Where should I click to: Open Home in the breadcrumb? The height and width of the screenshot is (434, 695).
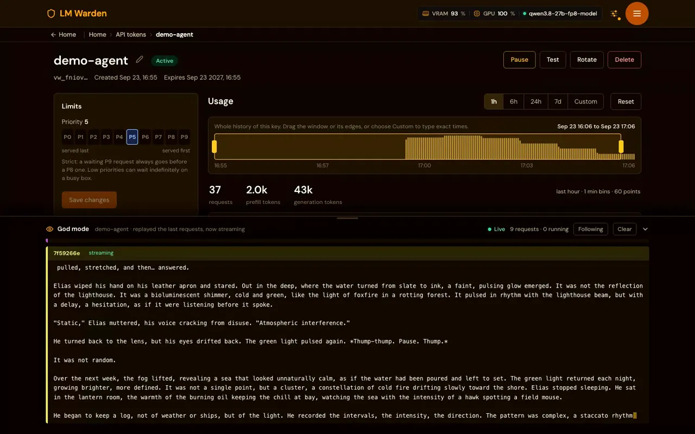pyautogui.click(x=97, y=34)
